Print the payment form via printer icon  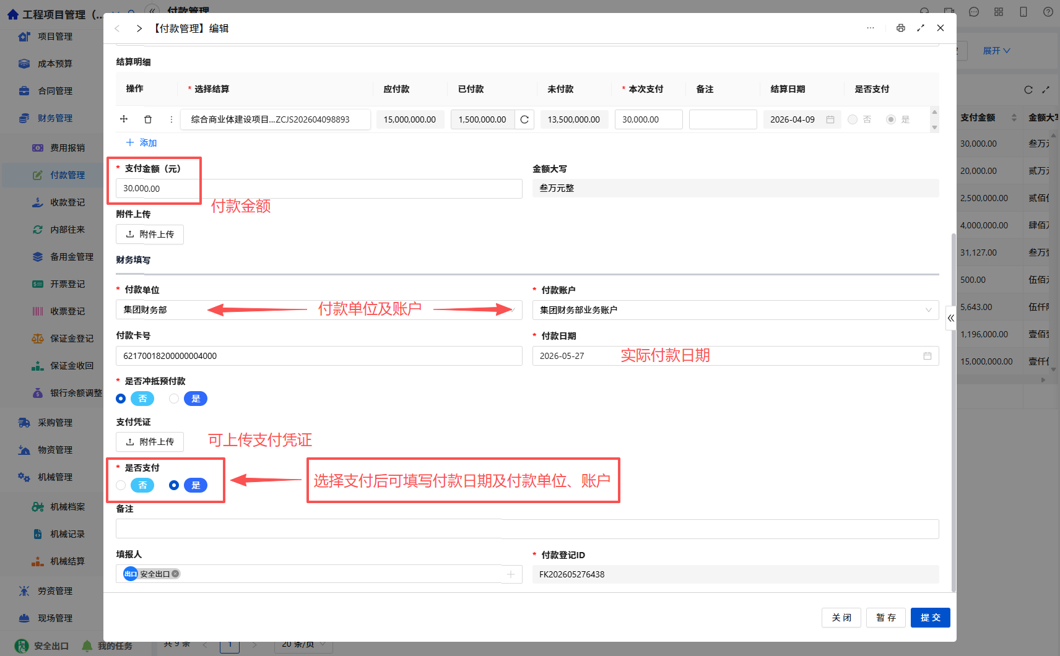(900, 28)
